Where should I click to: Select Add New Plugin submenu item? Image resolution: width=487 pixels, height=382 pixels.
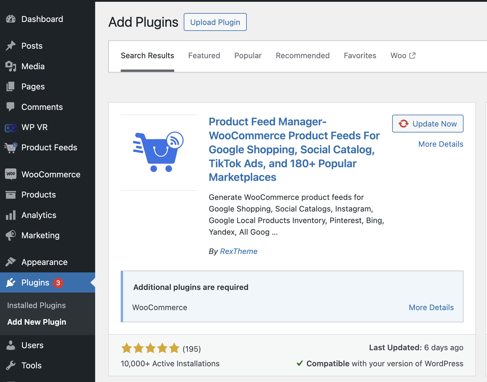click(x=37, y=322)
